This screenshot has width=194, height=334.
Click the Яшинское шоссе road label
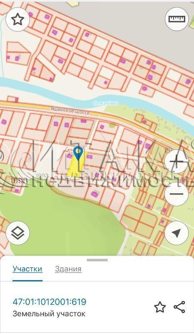pos(70,111)
